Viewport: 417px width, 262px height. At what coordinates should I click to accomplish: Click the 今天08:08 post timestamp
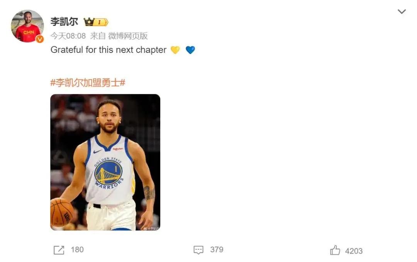pyautogui.click(x=68, y=36)
